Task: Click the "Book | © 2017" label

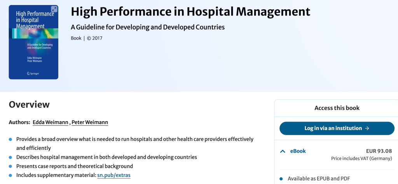Action: pos(86,38)
